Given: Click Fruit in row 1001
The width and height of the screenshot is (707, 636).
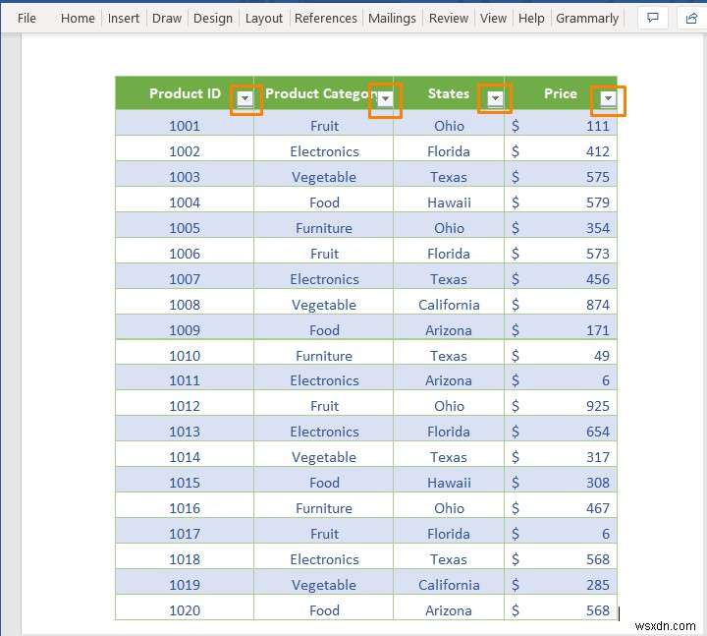Looking at the screenshot, I should click(x=324, y=126).
